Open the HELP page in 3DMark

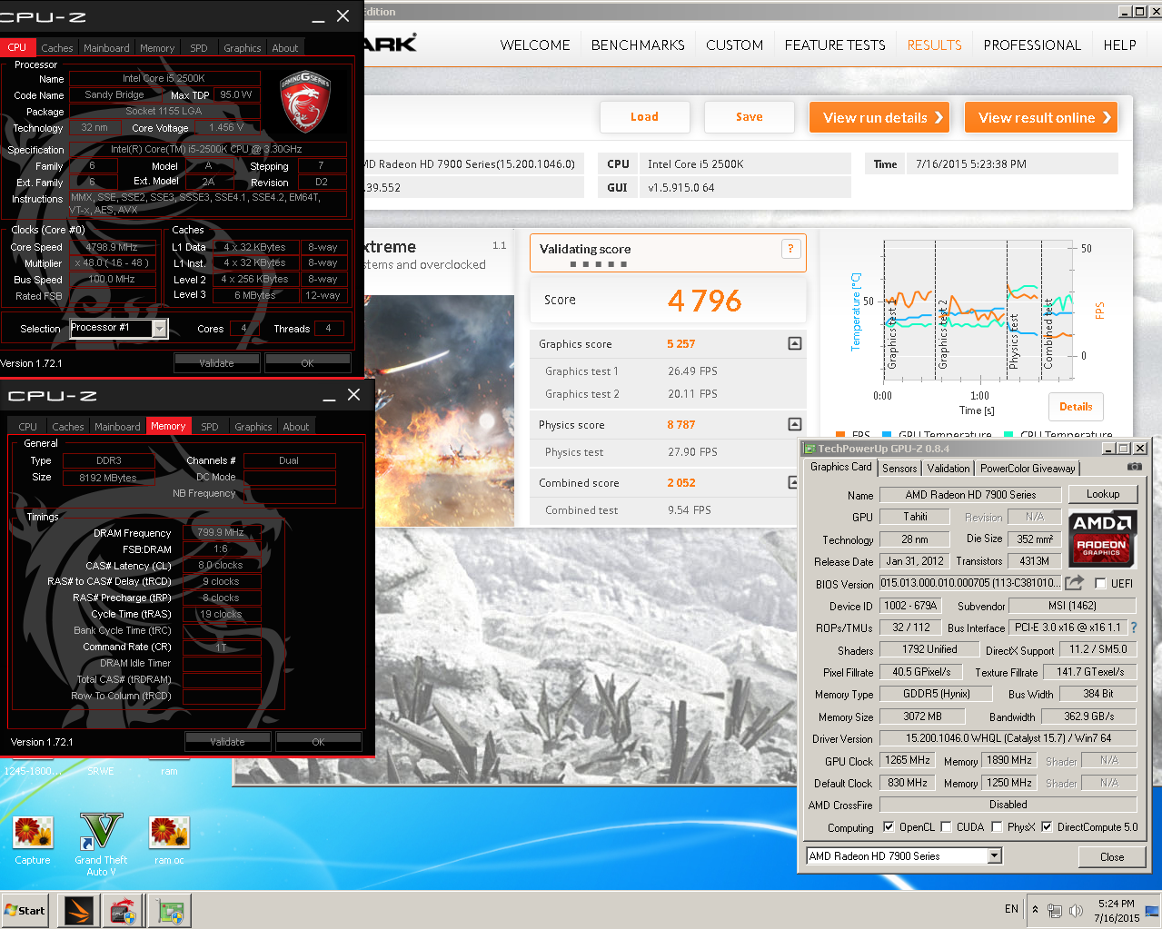pyautogui.click(x=1119, y=45)
